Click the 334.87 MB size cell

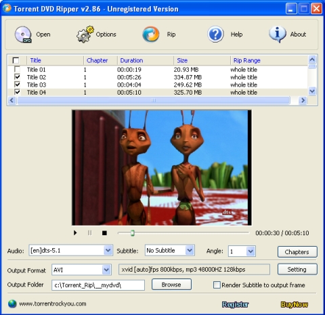(188, 77)
